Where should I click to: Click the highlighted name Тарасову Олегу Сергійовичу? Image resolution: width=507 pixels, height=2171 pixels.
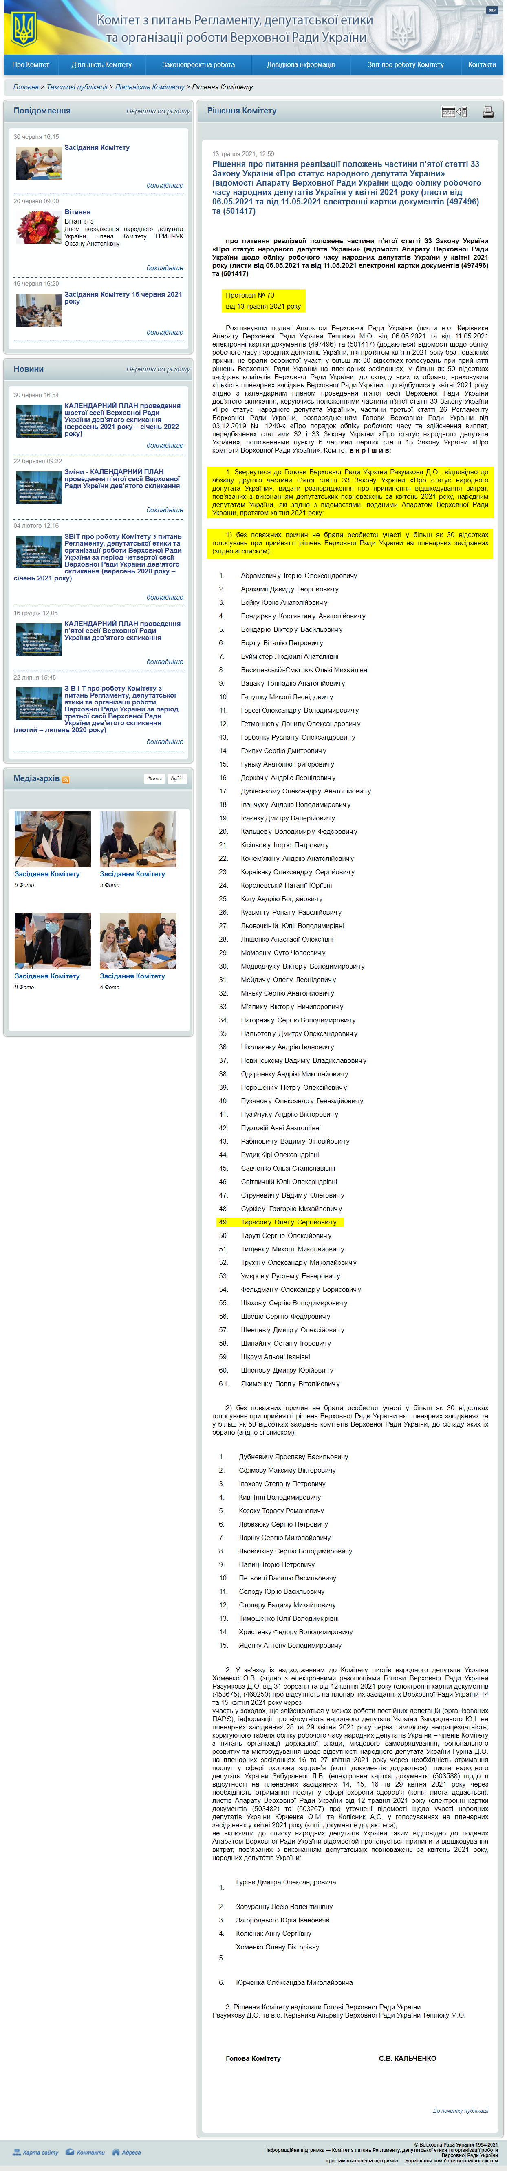(x=288, y=1222)
